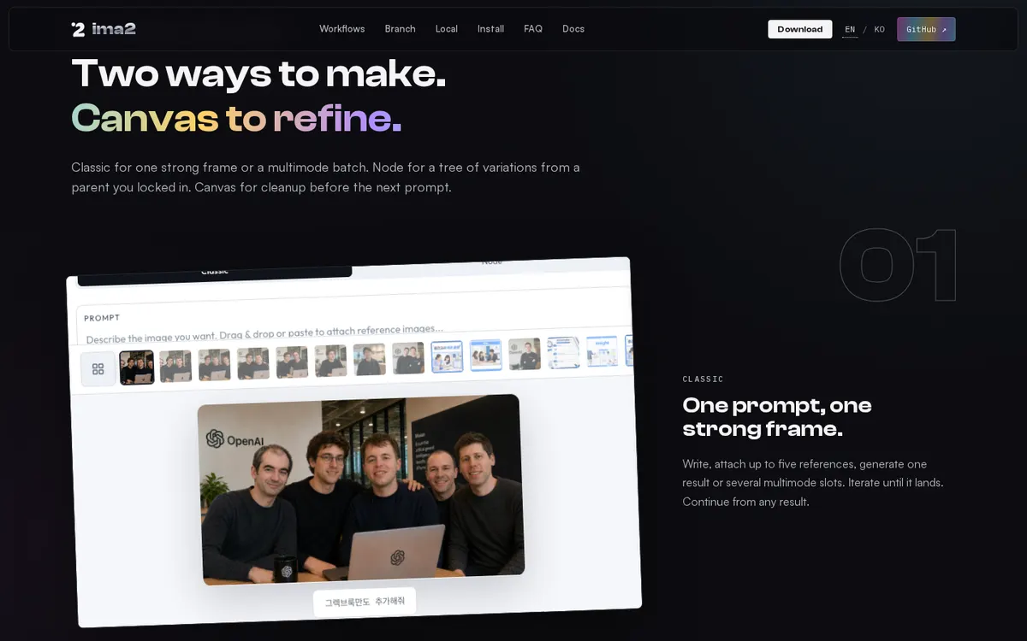Click the white Download button
The image size is (1027, 641).
[x=800, y=29]
